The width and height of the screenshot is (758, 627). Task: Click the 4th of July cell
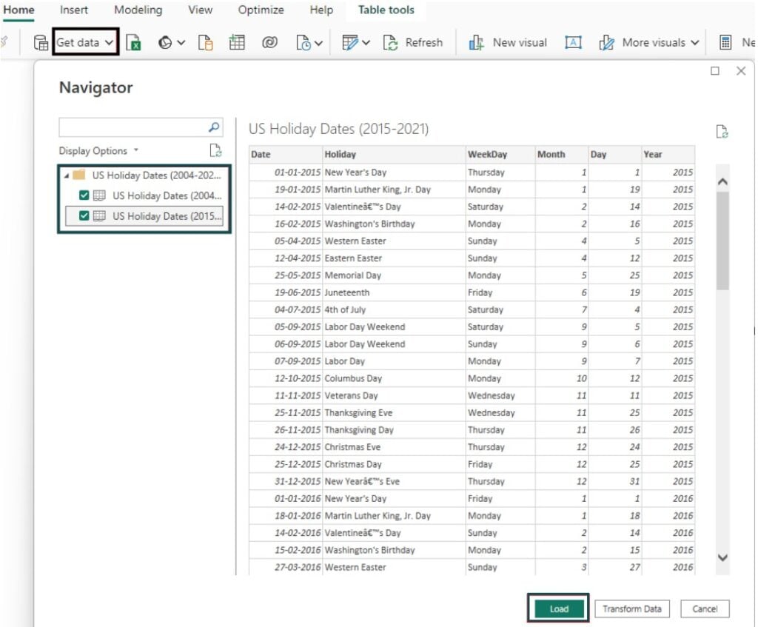(394, 309)
